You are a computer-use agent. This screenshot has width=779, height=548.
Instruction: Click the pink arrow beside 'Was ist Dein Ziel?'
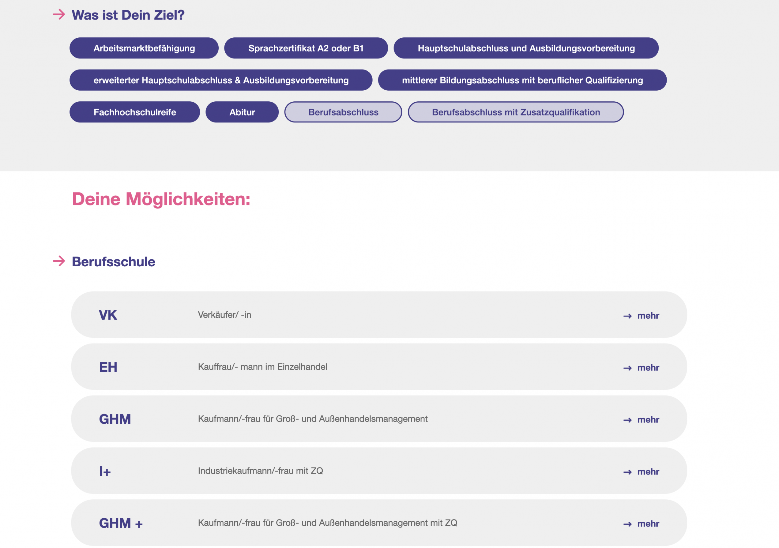[x=59, y=15]
